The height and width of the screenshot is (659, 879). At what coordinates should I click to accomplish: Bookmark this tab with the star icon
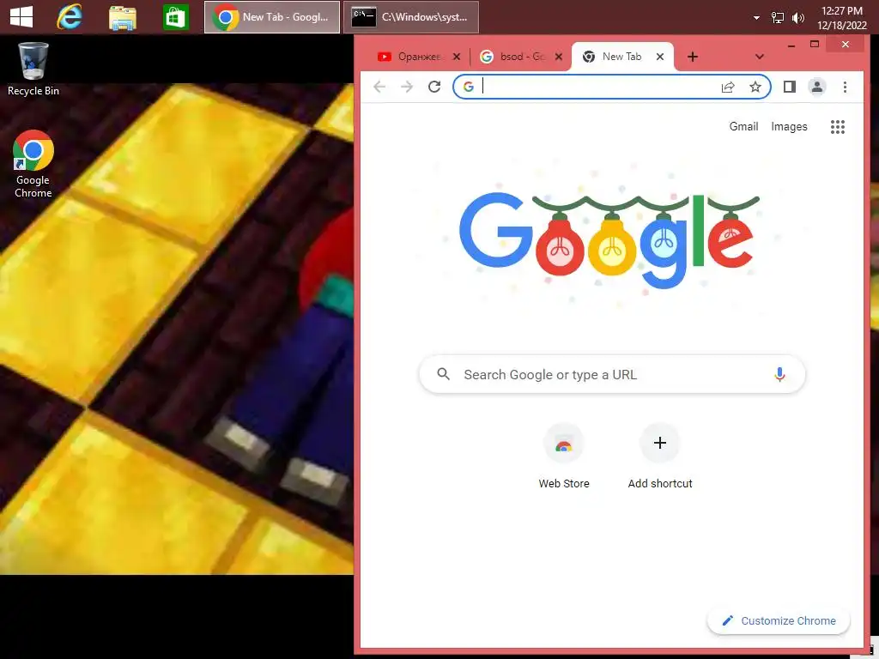click(x=755, y=87)
